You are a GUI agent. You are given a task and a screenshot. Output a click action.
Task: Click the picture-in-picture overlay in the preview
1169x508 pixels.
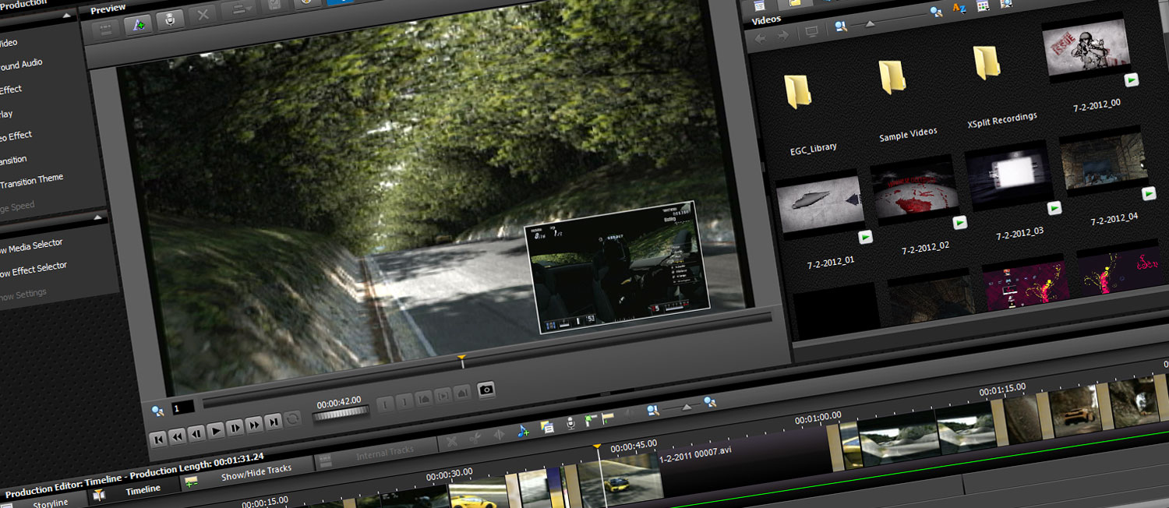619,268
